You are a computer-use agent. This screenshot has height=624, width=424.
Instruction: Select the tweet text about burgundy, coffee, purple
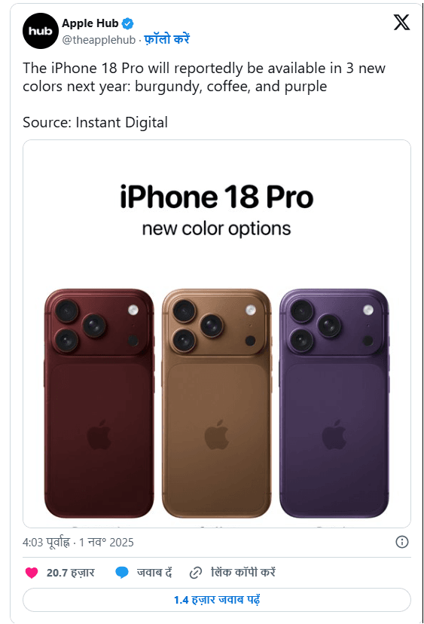tap(204, 77)
